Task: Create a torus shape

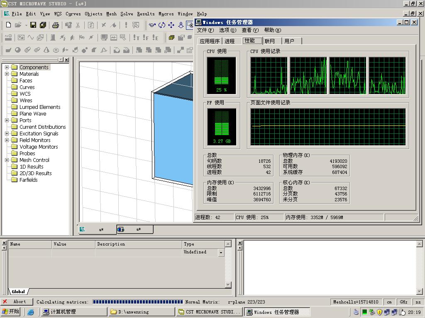Action: 56,50
